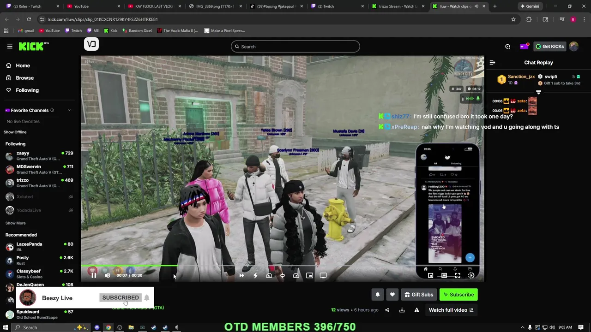Toggle picture-in-picture mode in player
Screen dimensions: 591x332
(310, 275)
